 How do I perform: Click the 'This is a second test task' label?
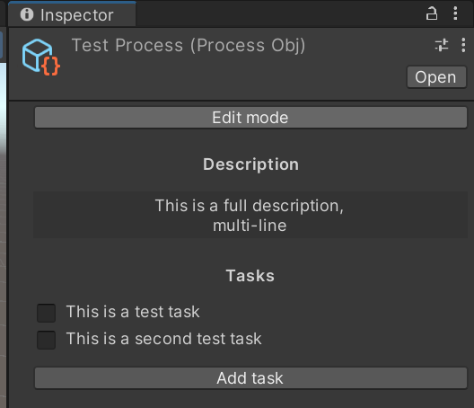164,339
